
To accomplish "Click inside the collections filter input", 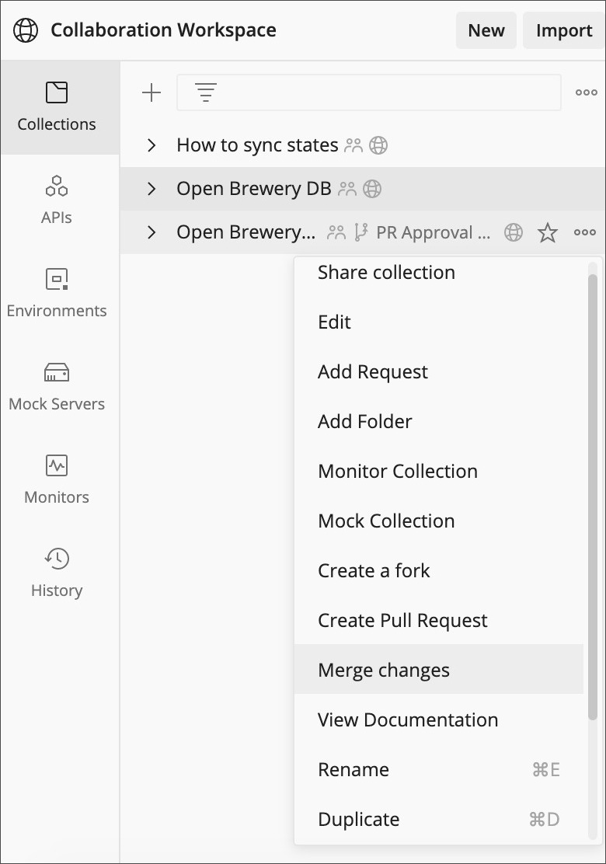I will (x=368, y=92).
